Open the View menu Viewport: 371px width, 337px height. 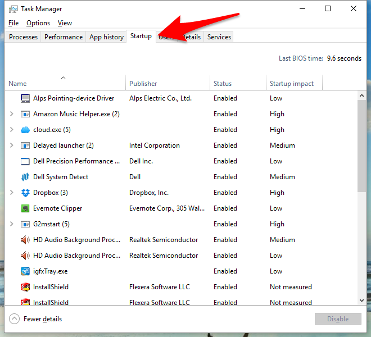[65, 23]
